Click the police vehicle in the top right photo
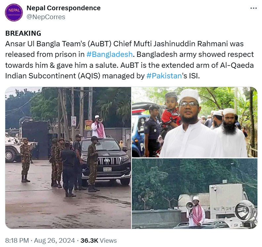The image size is (262, 247). point(138,130)
